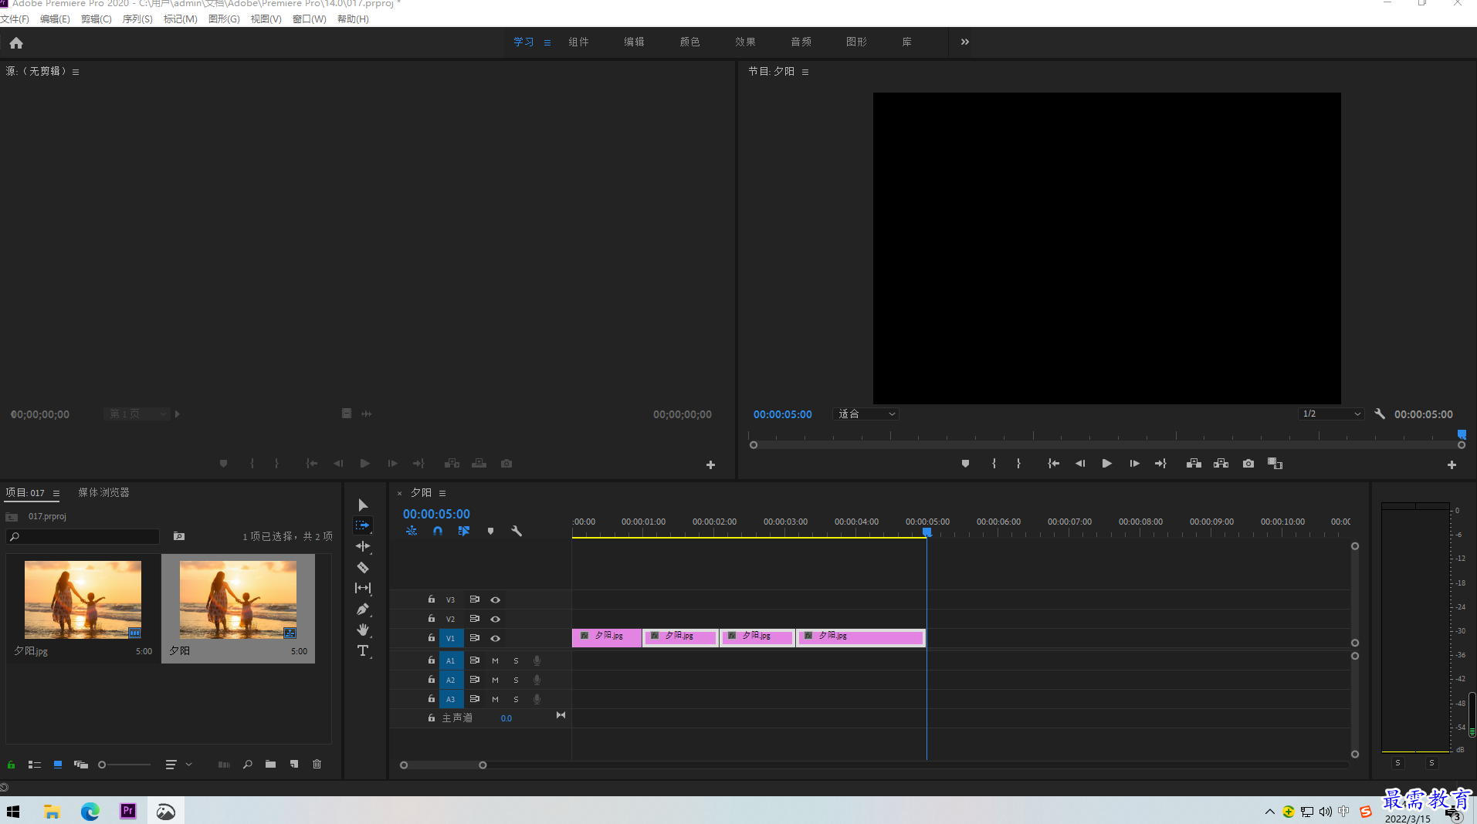The image size is (1477, 824).
Task: Select the Track Select Forward tool
Action: click(363, 525)
